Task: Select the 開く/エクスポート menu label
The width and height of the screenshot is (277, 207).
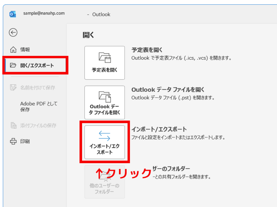Action: 37,65
